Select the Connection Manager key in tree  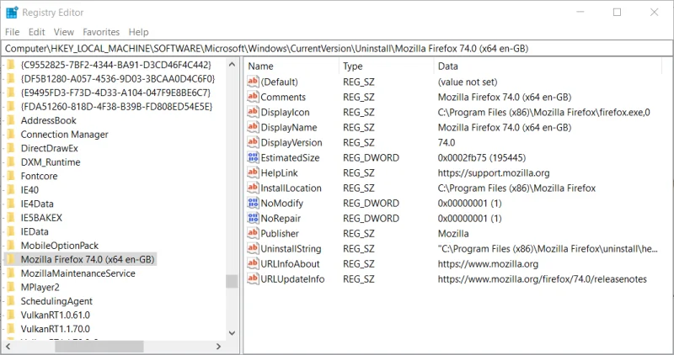click(x=65, y=135)
